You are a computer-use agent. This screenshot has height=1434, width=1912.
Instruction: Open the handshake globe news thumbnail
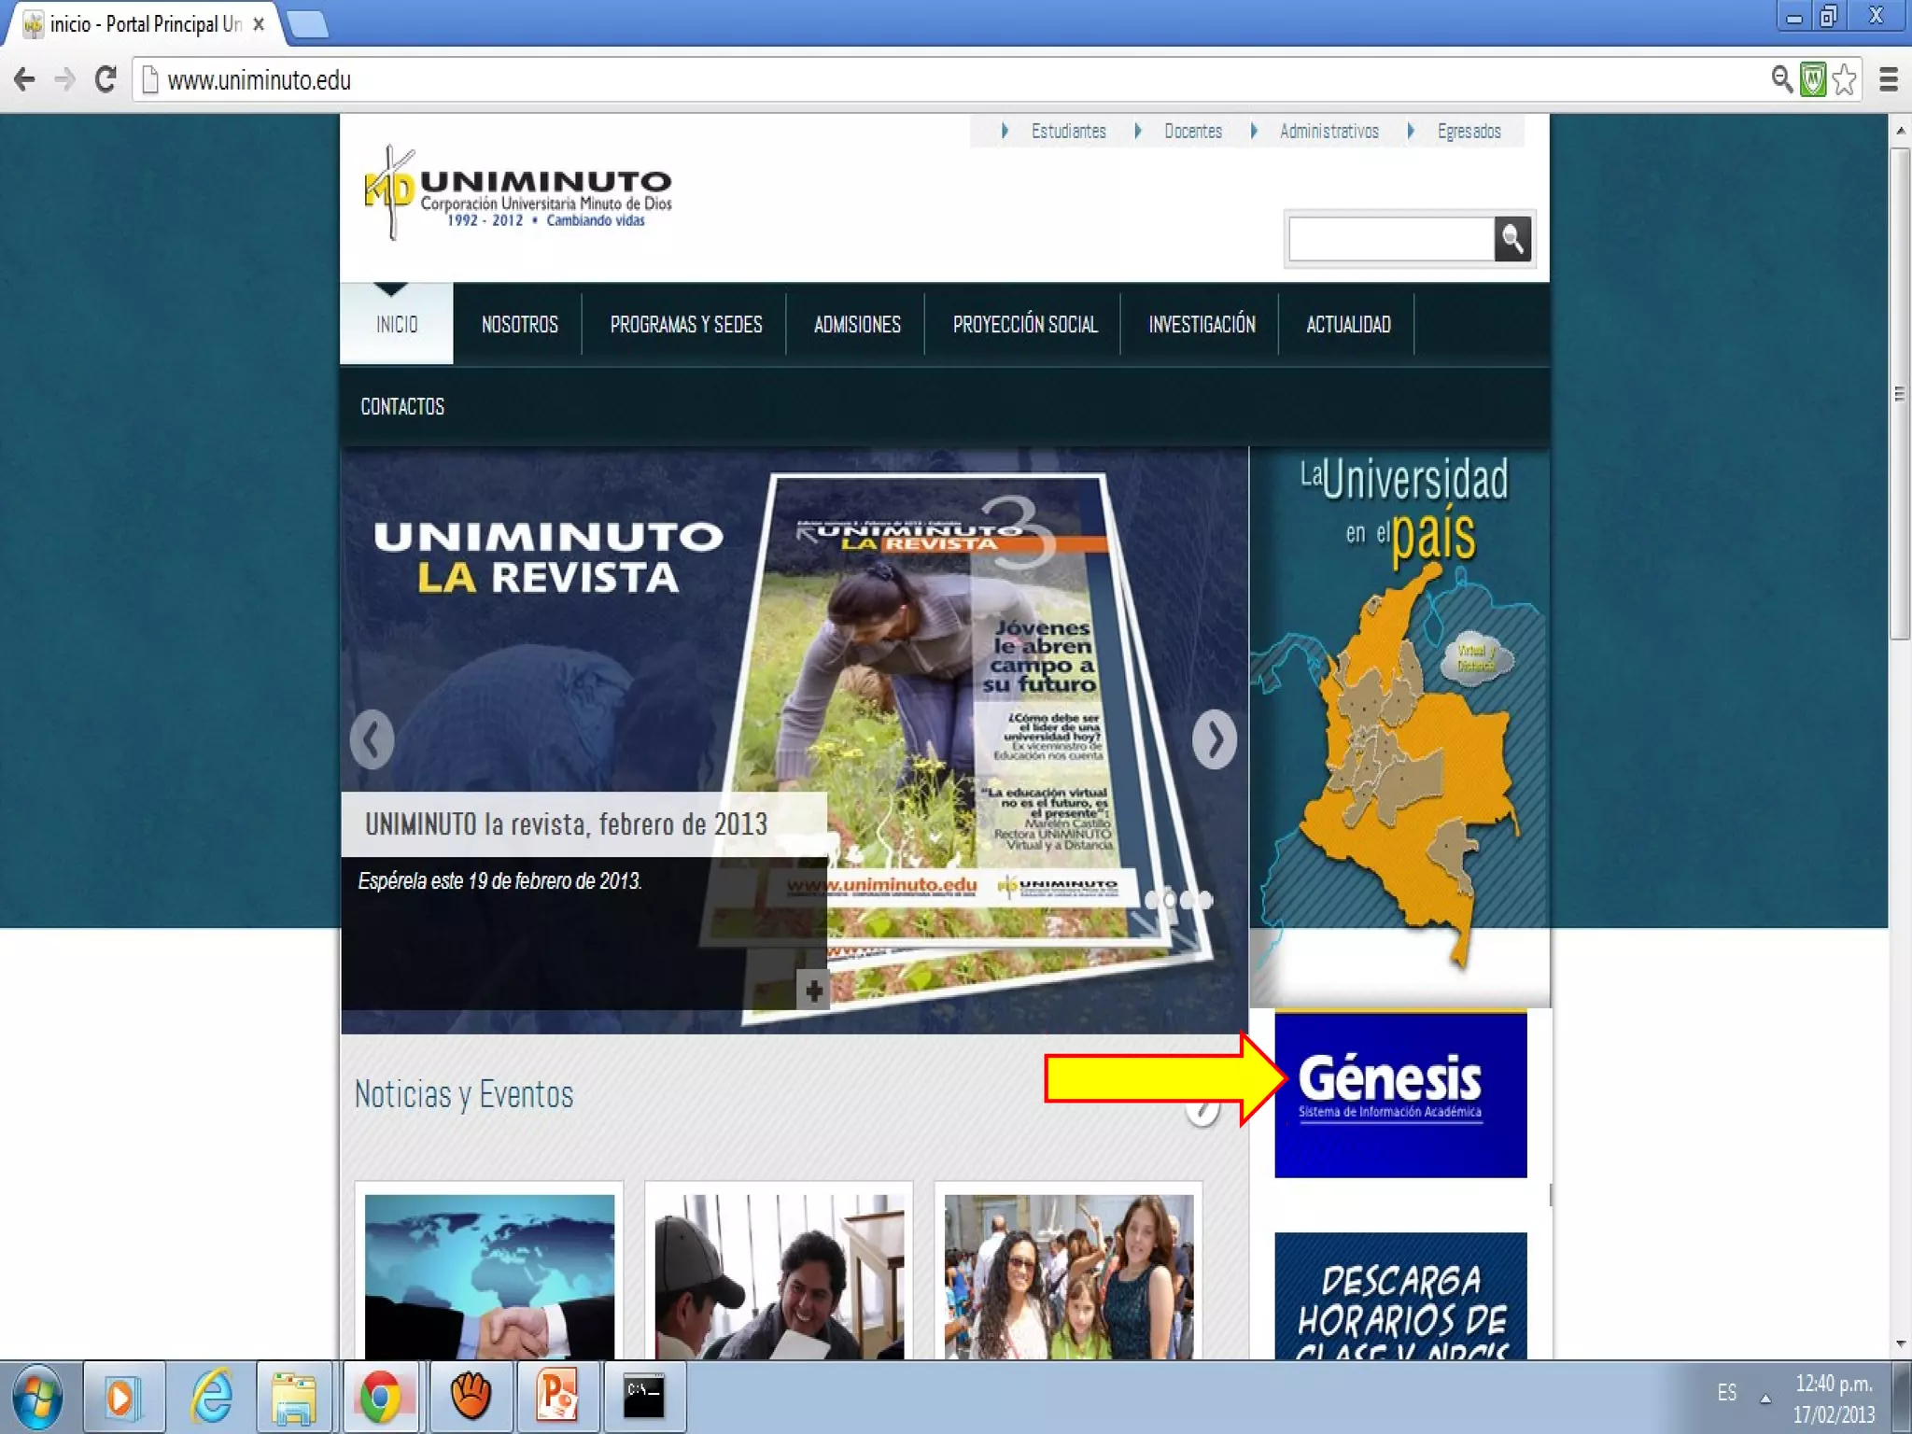[489, 1275]
